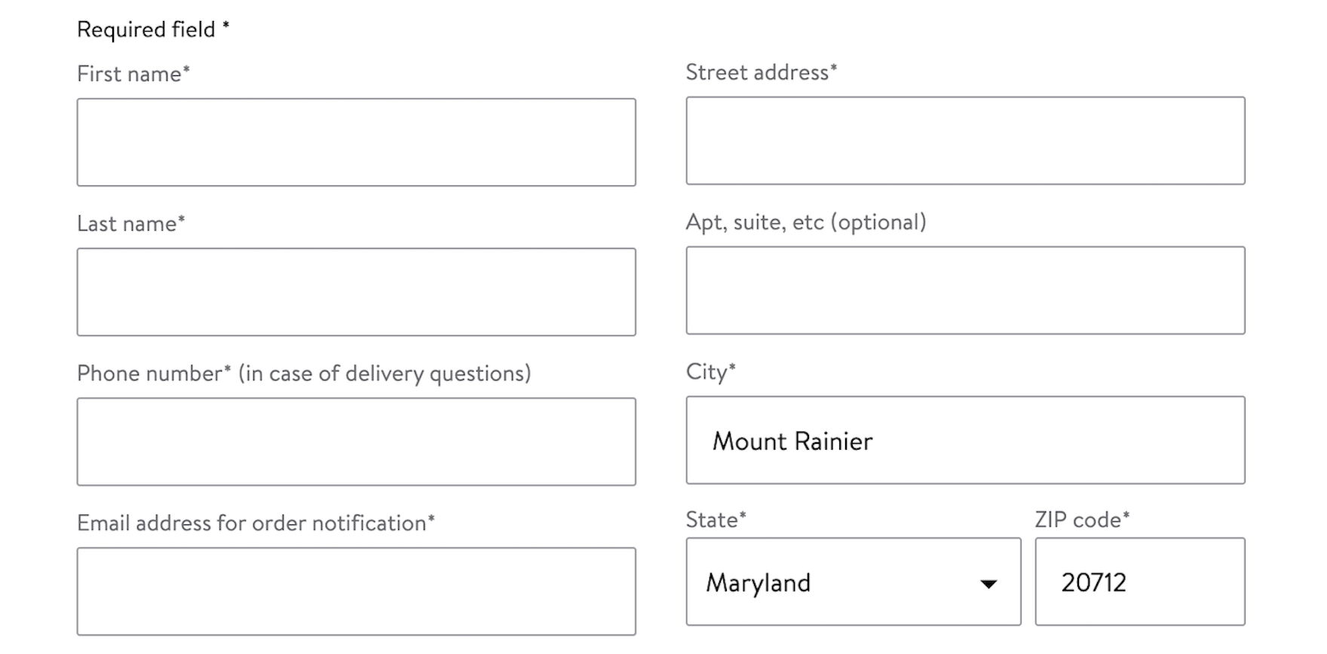Viewport: 1327px width, 654px height.
Task: Click the Email address for order notification label
Action: tap(256, 523)
